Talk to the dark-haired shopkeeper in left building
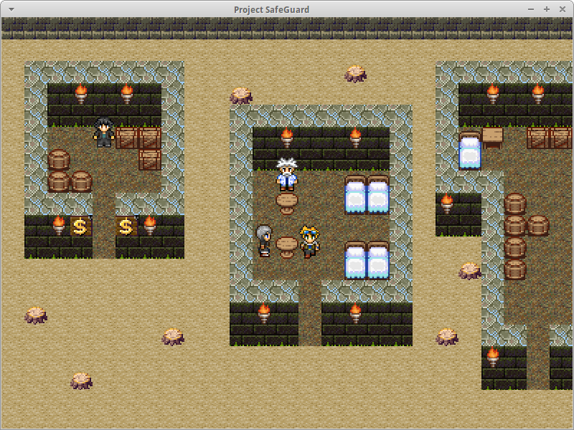This screenshot has height=430, width=574. point(104,132)
